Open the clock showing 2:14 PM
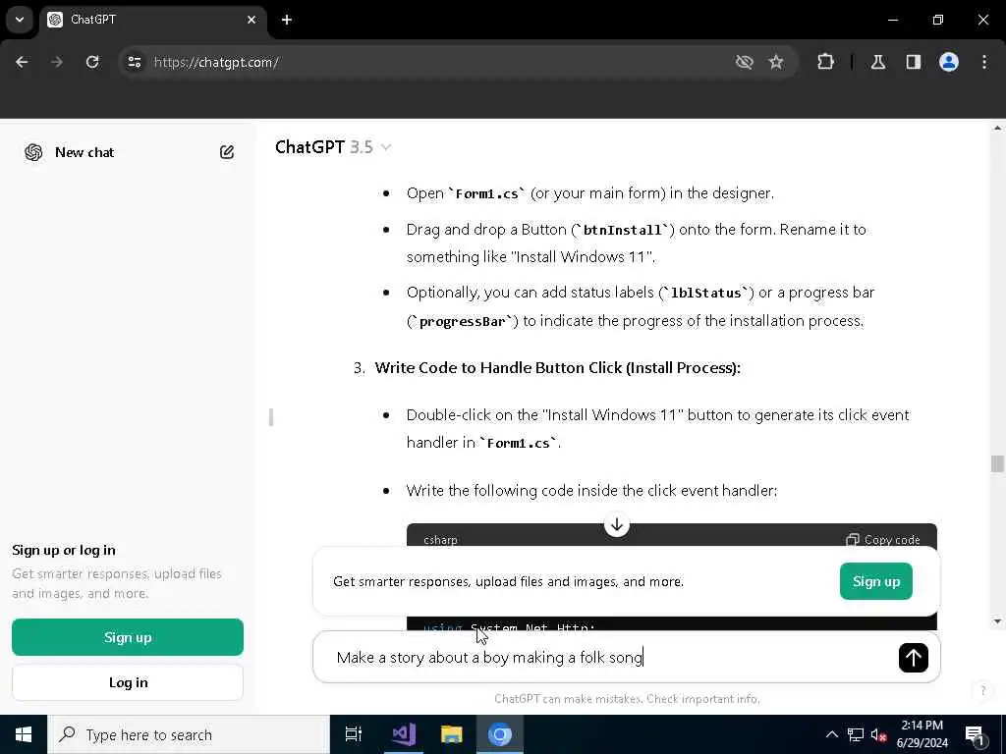 [922, 734]
